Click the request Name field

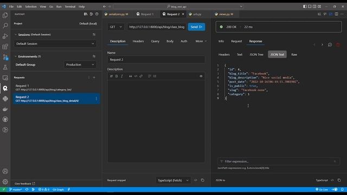click(x=156, y=60)
